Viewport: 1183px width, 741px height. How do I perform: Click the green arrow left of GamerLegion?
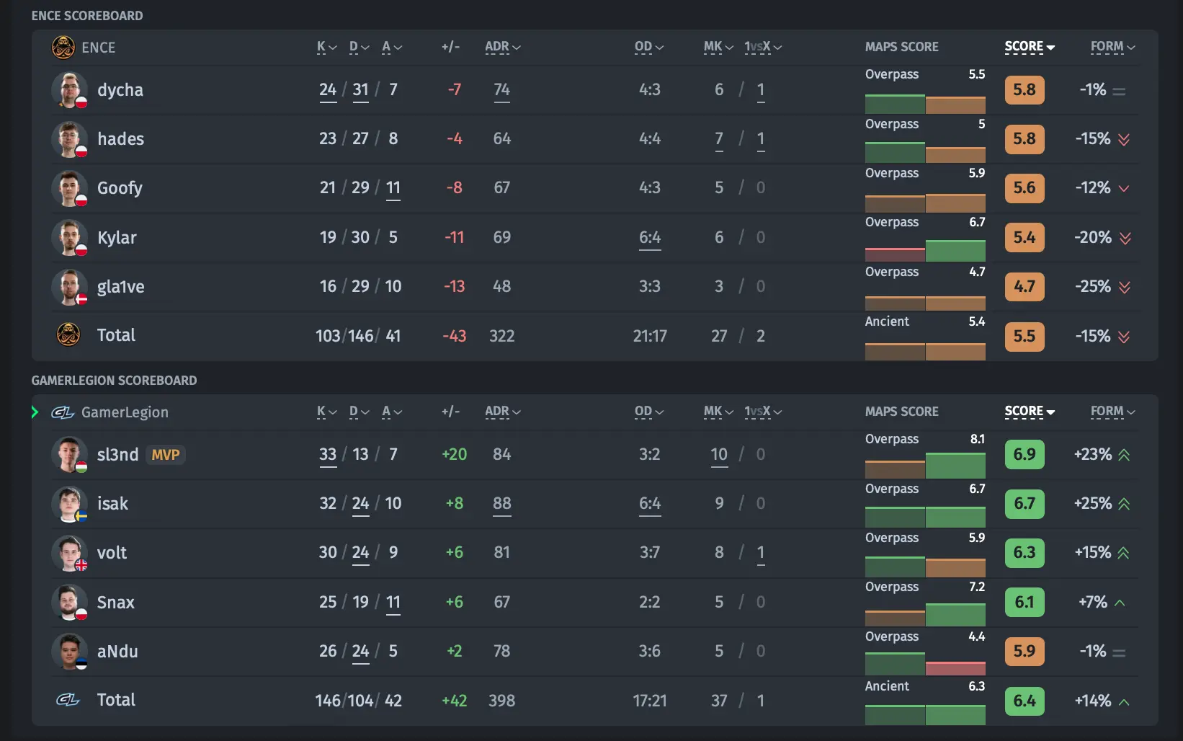coord(35,412)
